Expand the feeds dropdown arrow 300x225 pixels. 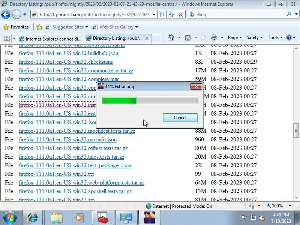click(196, 37)
